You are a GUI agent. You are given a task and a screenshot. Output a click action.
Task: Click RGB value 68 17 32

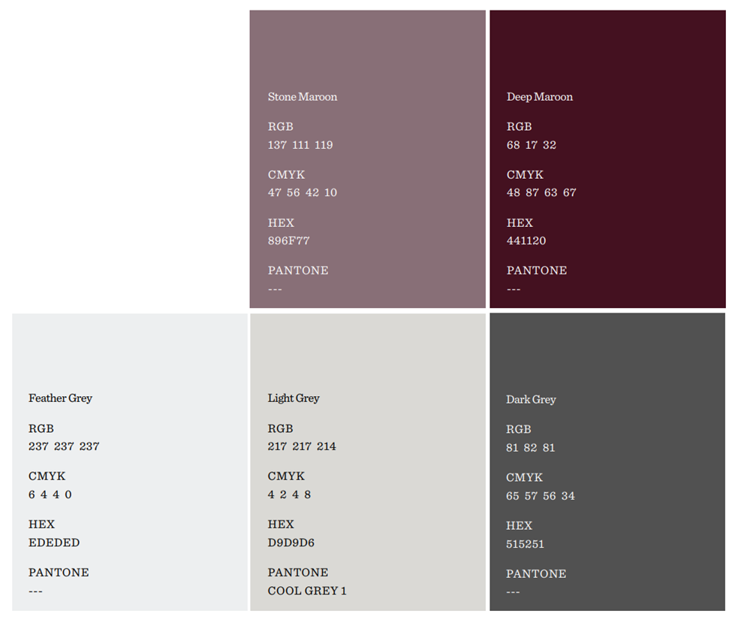click(532, 145)
